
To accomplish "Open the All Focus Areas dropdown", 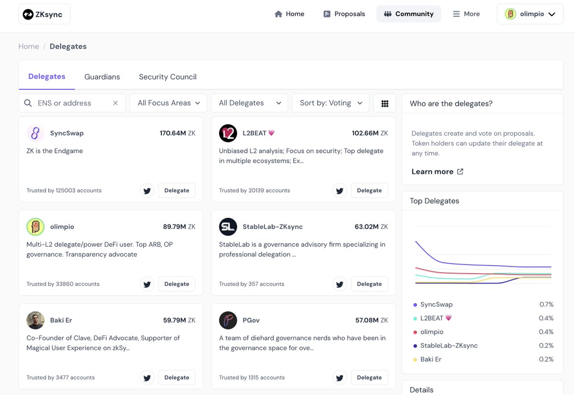I will [x=168, y=103].
